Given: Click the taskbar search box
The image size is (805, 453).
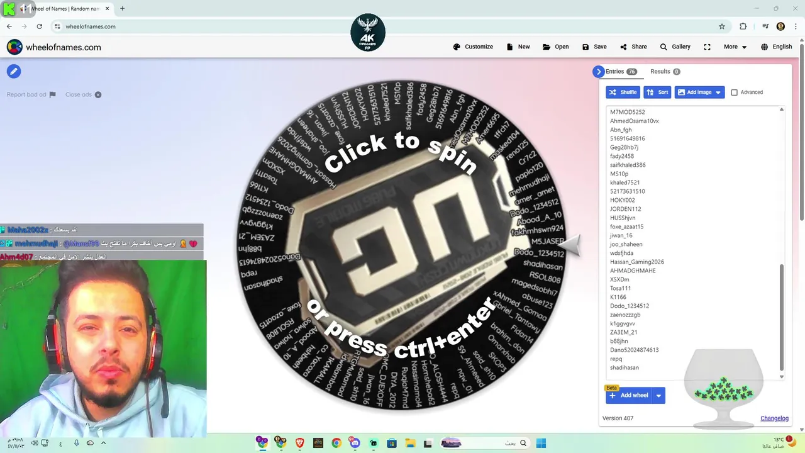Looking at the screenshot, I should coord(486,443).
